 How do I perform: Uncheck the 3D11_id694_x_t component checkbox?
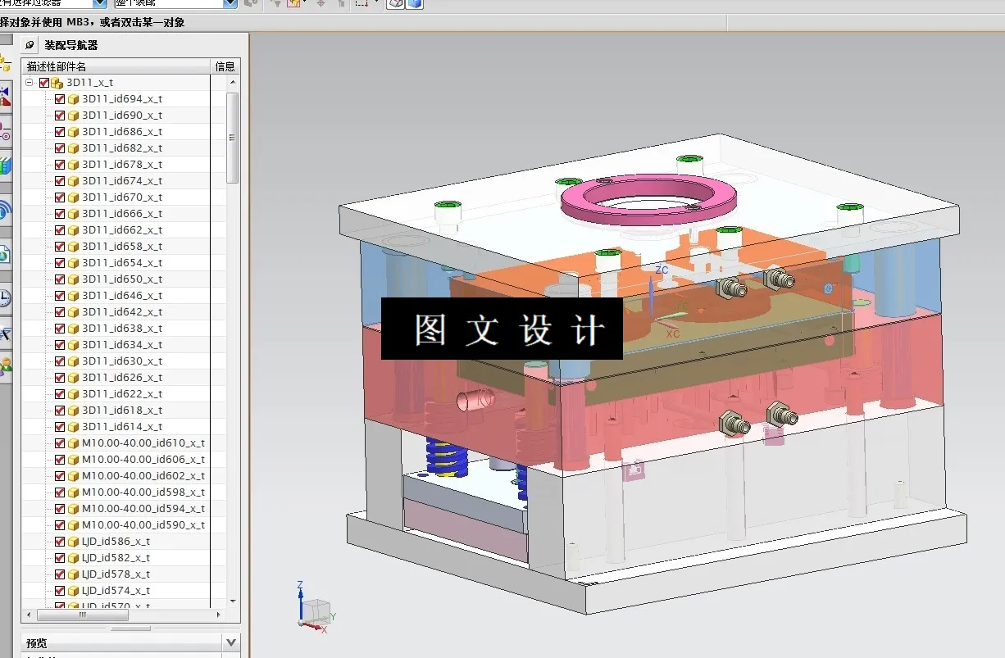61,98
